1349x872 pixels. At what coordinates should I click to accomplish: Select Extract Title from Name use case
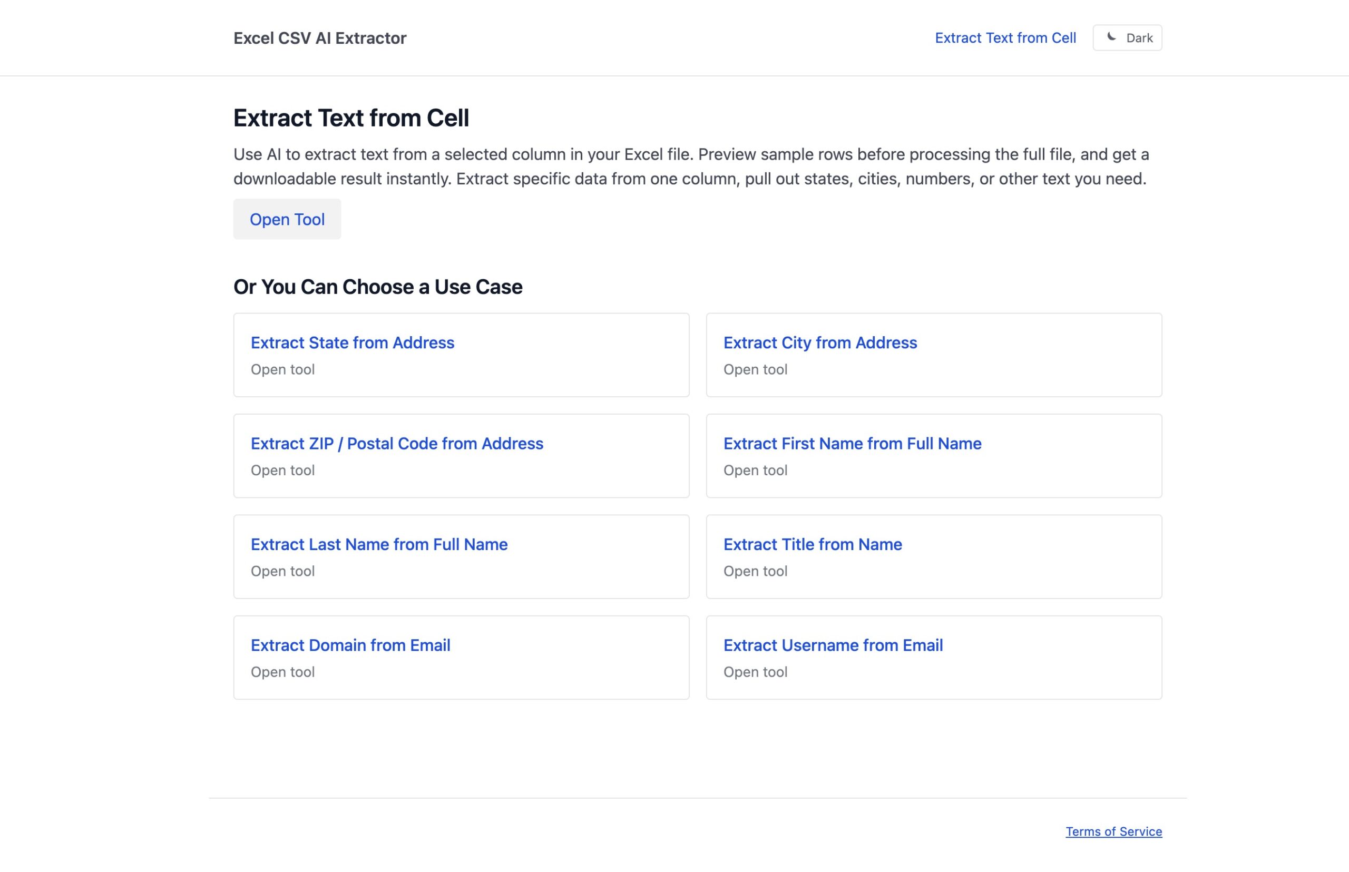point(812,544)
